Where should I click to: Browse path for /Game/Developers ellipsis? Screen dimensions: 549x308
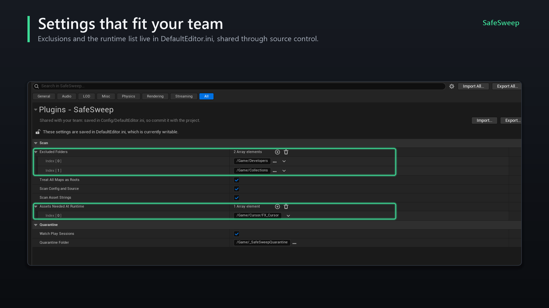click(274, 162)
